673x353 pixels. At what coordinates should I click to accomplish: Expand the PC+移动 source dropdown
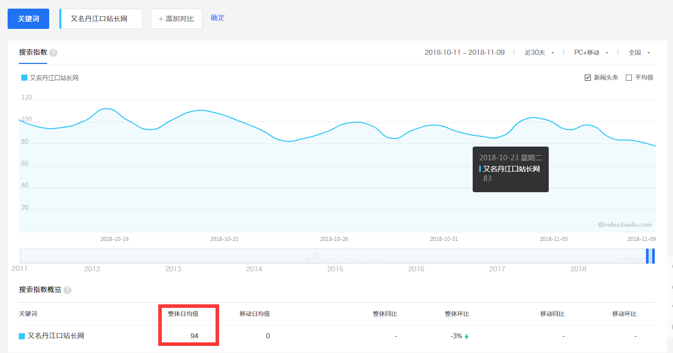(591, 53)
